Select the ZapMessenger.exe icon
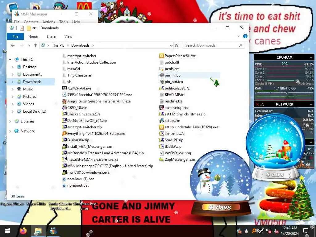The image size is (316, 237). pos(161,160)
